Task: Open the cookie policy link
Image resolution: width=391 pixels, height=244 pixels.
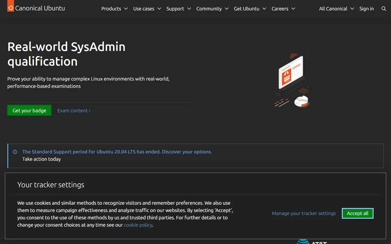Action: click(138, 225)
